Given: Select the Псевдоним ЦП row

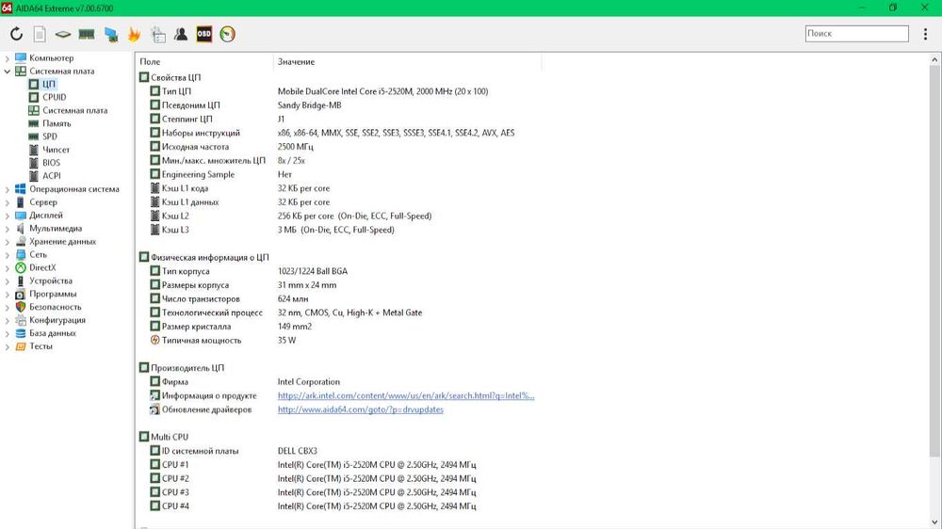Looking at the screenshot, I should tap(339, 105).
